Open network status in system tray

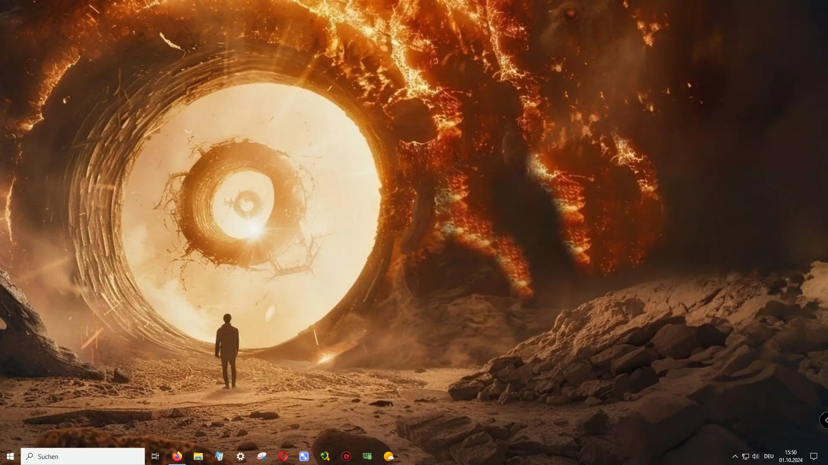[x=746, y=456]
